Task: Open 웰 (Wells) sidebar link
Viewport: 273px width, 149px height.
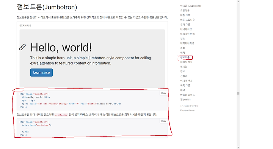Action: (185, 99)
